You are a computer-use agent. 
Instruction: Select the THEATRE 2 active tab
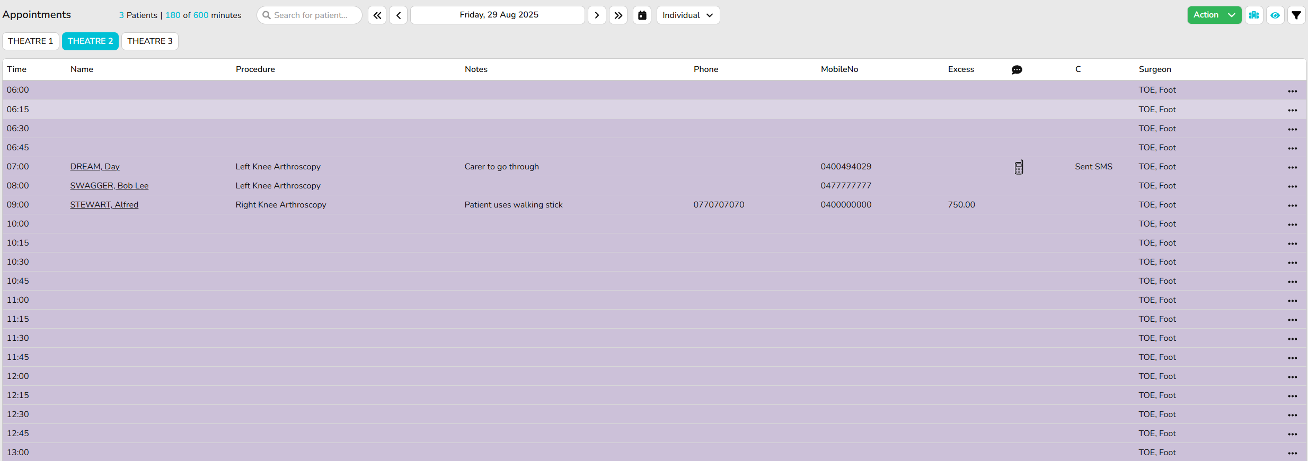coord(90,41)
